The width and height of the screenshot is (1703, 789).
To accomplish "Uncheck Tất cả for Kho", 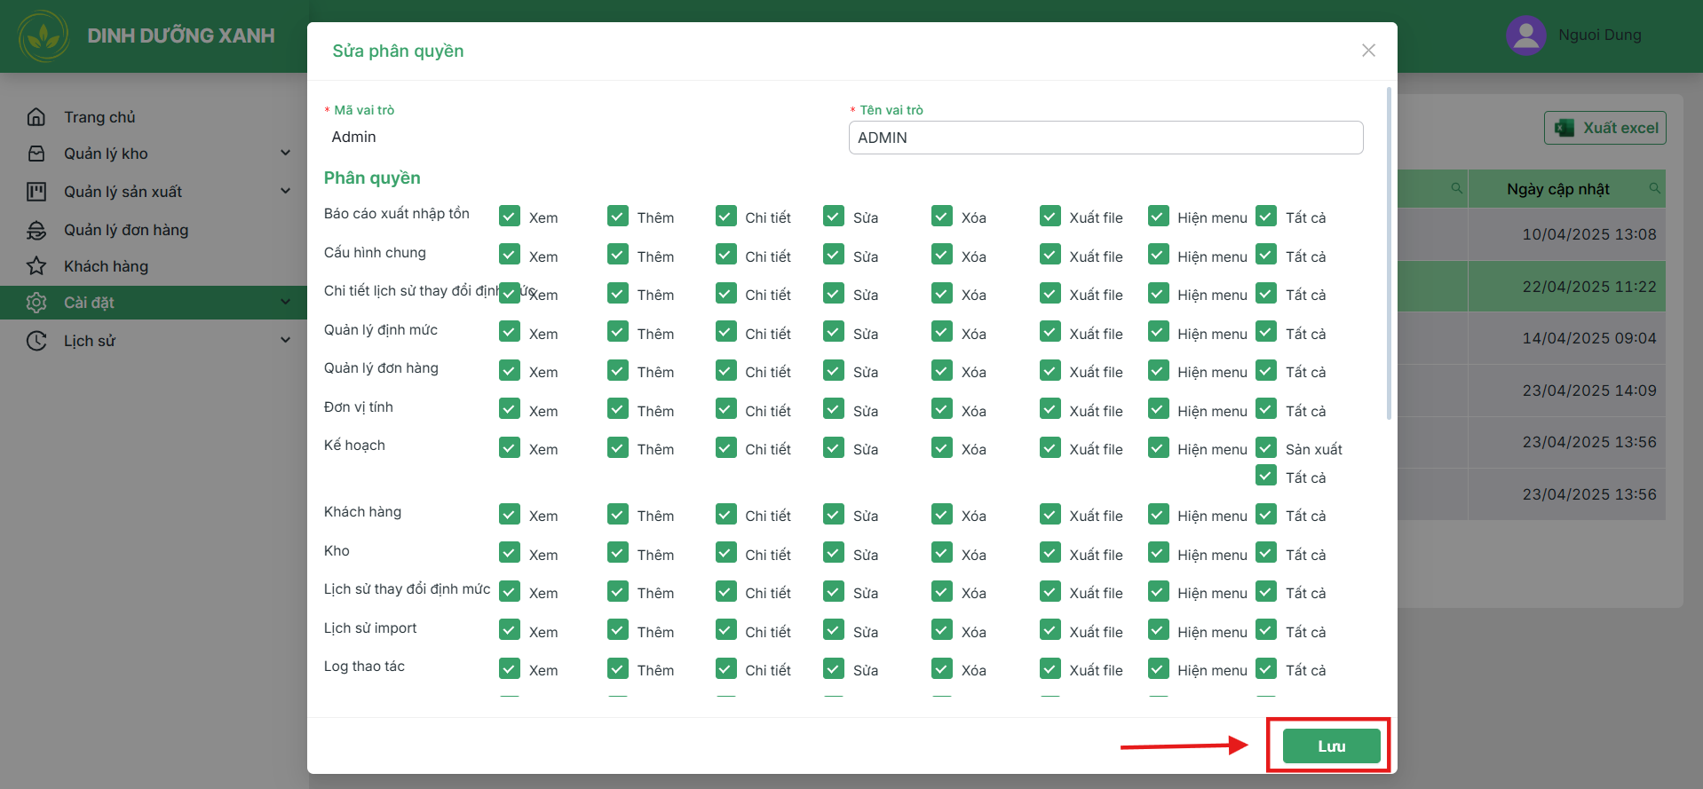I will pyautogui.click(x=1266, y=554).
